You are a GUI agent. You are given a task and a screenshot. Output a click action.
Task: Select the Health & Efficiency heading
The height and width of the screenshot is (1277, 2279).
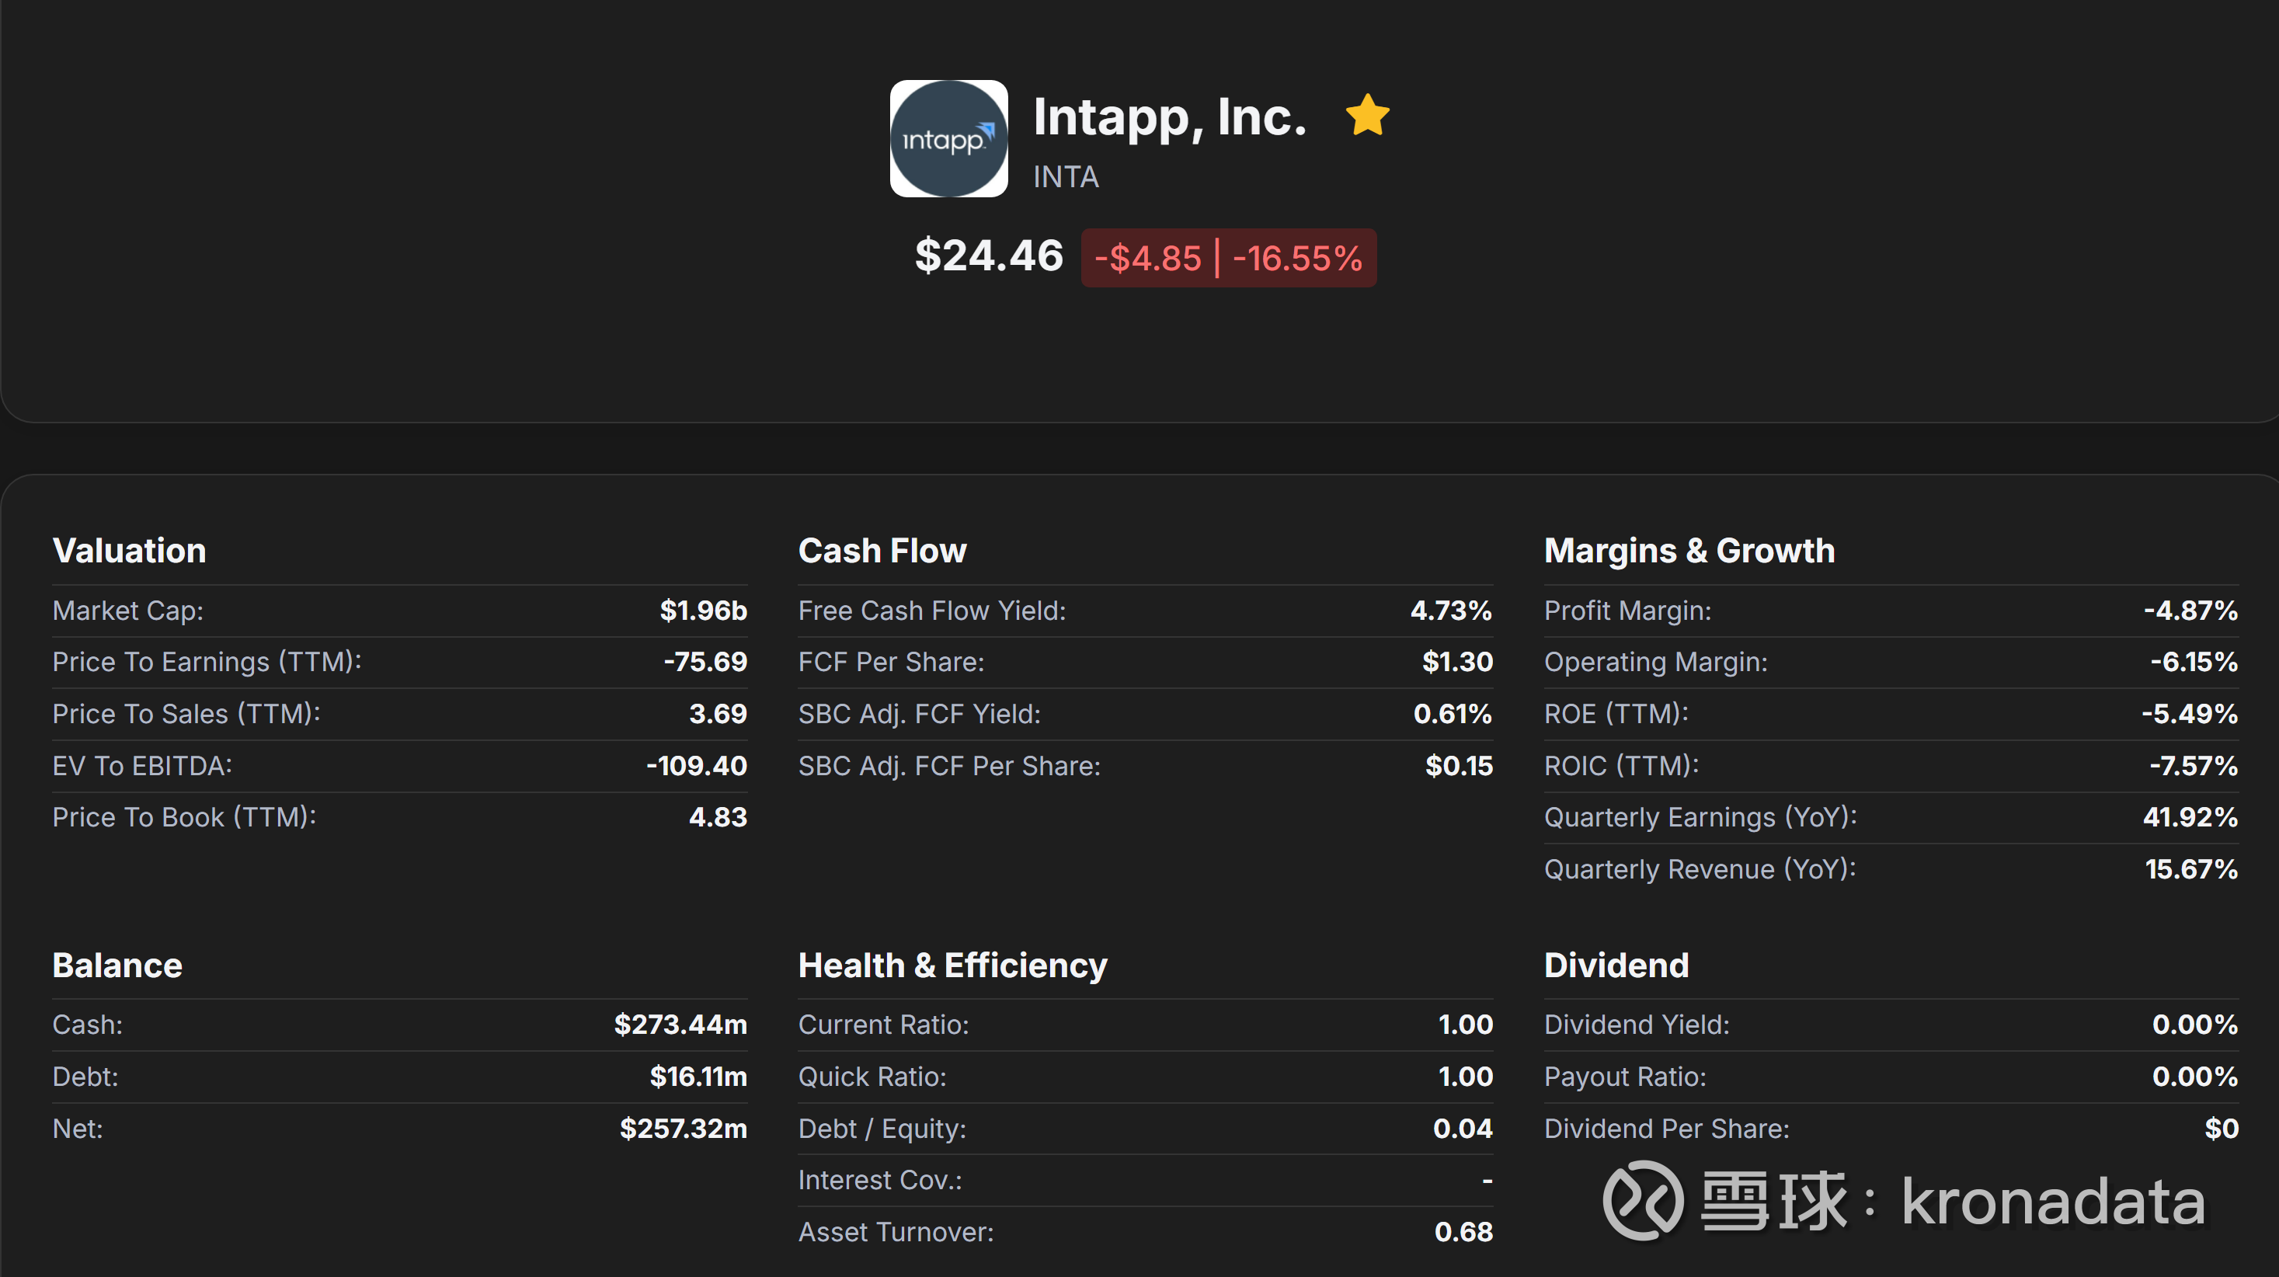[952, 965]
